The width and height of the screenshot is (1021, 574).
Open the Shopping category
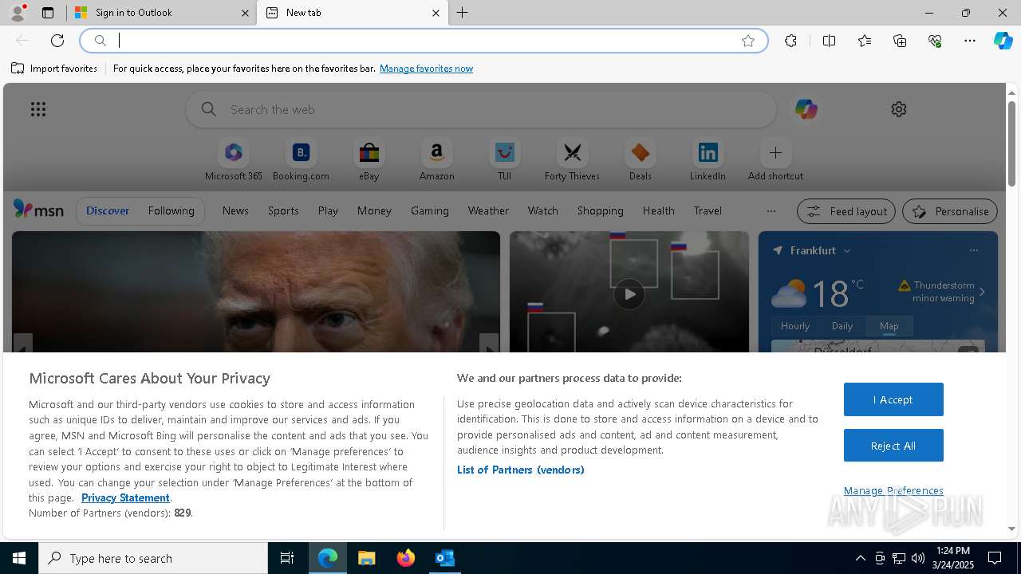(x=600, y=210)
